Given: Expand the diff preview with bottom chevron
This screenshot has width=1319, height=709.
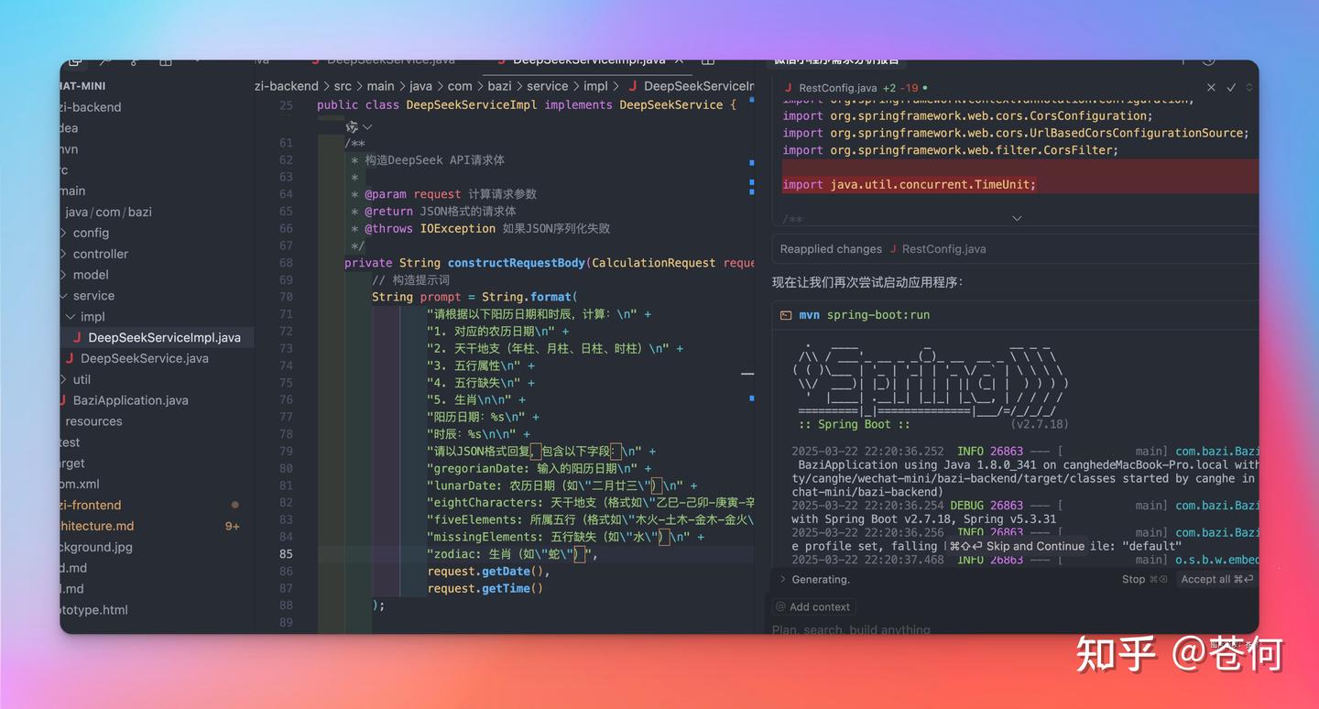Looking at the screenshot, I should point(1016,218).
